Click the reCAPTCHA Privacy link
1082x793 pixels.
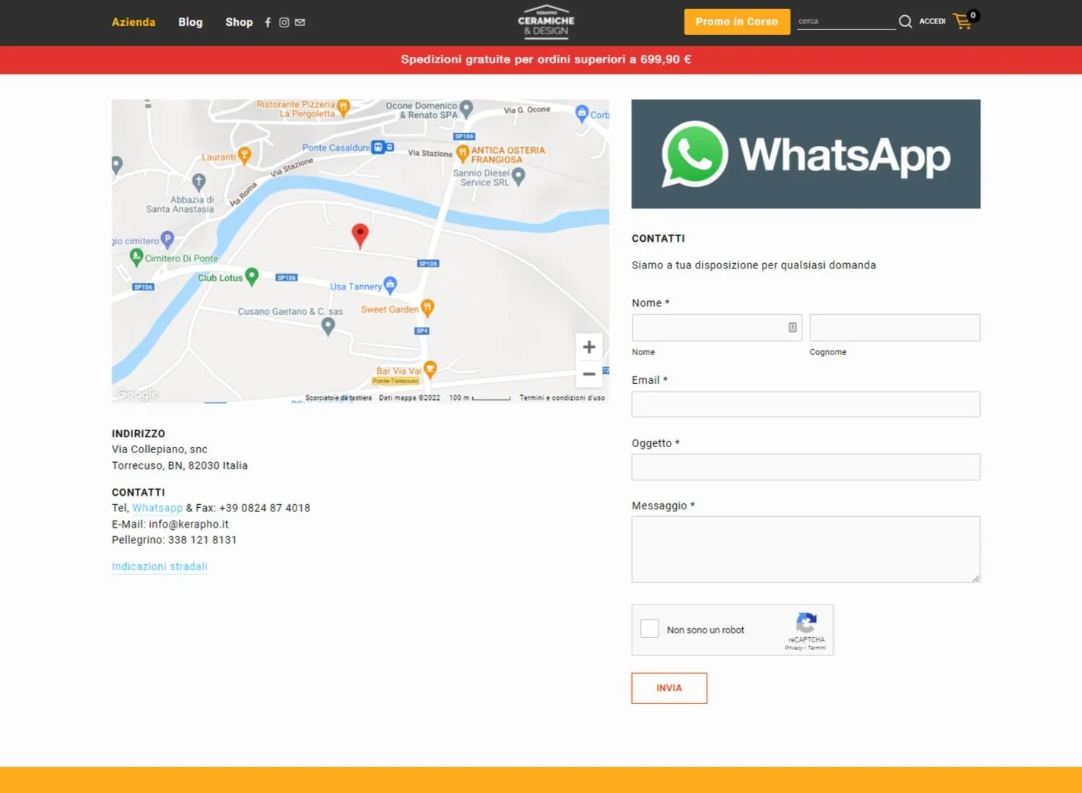[x=793, y=648]
